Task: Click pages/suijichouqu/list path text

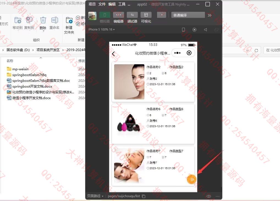Action: [124, 196]
